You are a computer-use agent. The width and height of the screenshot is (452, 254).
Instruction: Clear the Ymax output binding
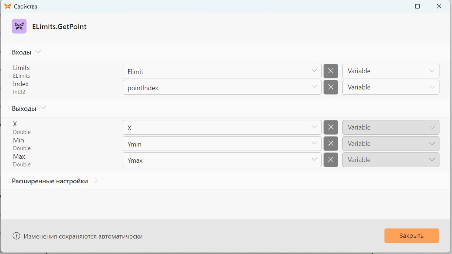point(331,160)
